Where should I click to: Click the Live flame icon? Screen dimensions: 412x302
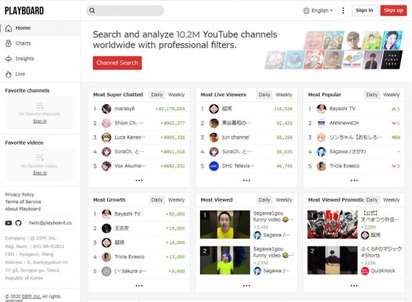9,74
